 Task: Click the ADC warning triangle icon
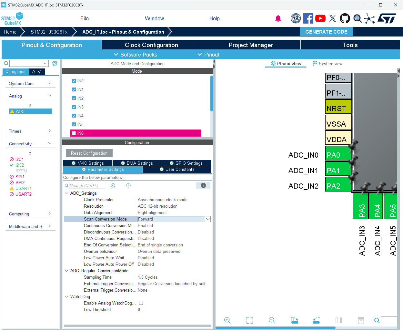(x=12, y=112)
